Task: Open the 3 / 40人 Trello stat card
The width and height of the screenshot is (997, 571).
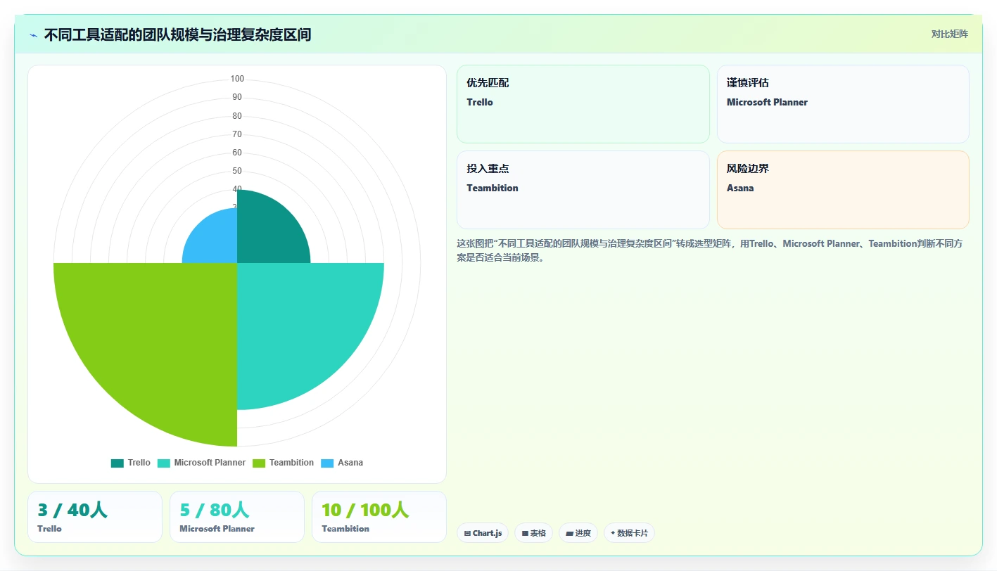Action: point(95,517)
